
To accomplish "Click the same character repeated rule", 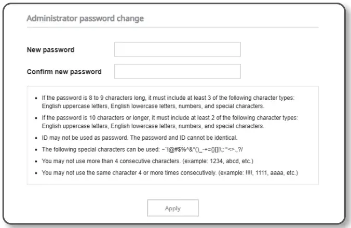I will (135, 172).
